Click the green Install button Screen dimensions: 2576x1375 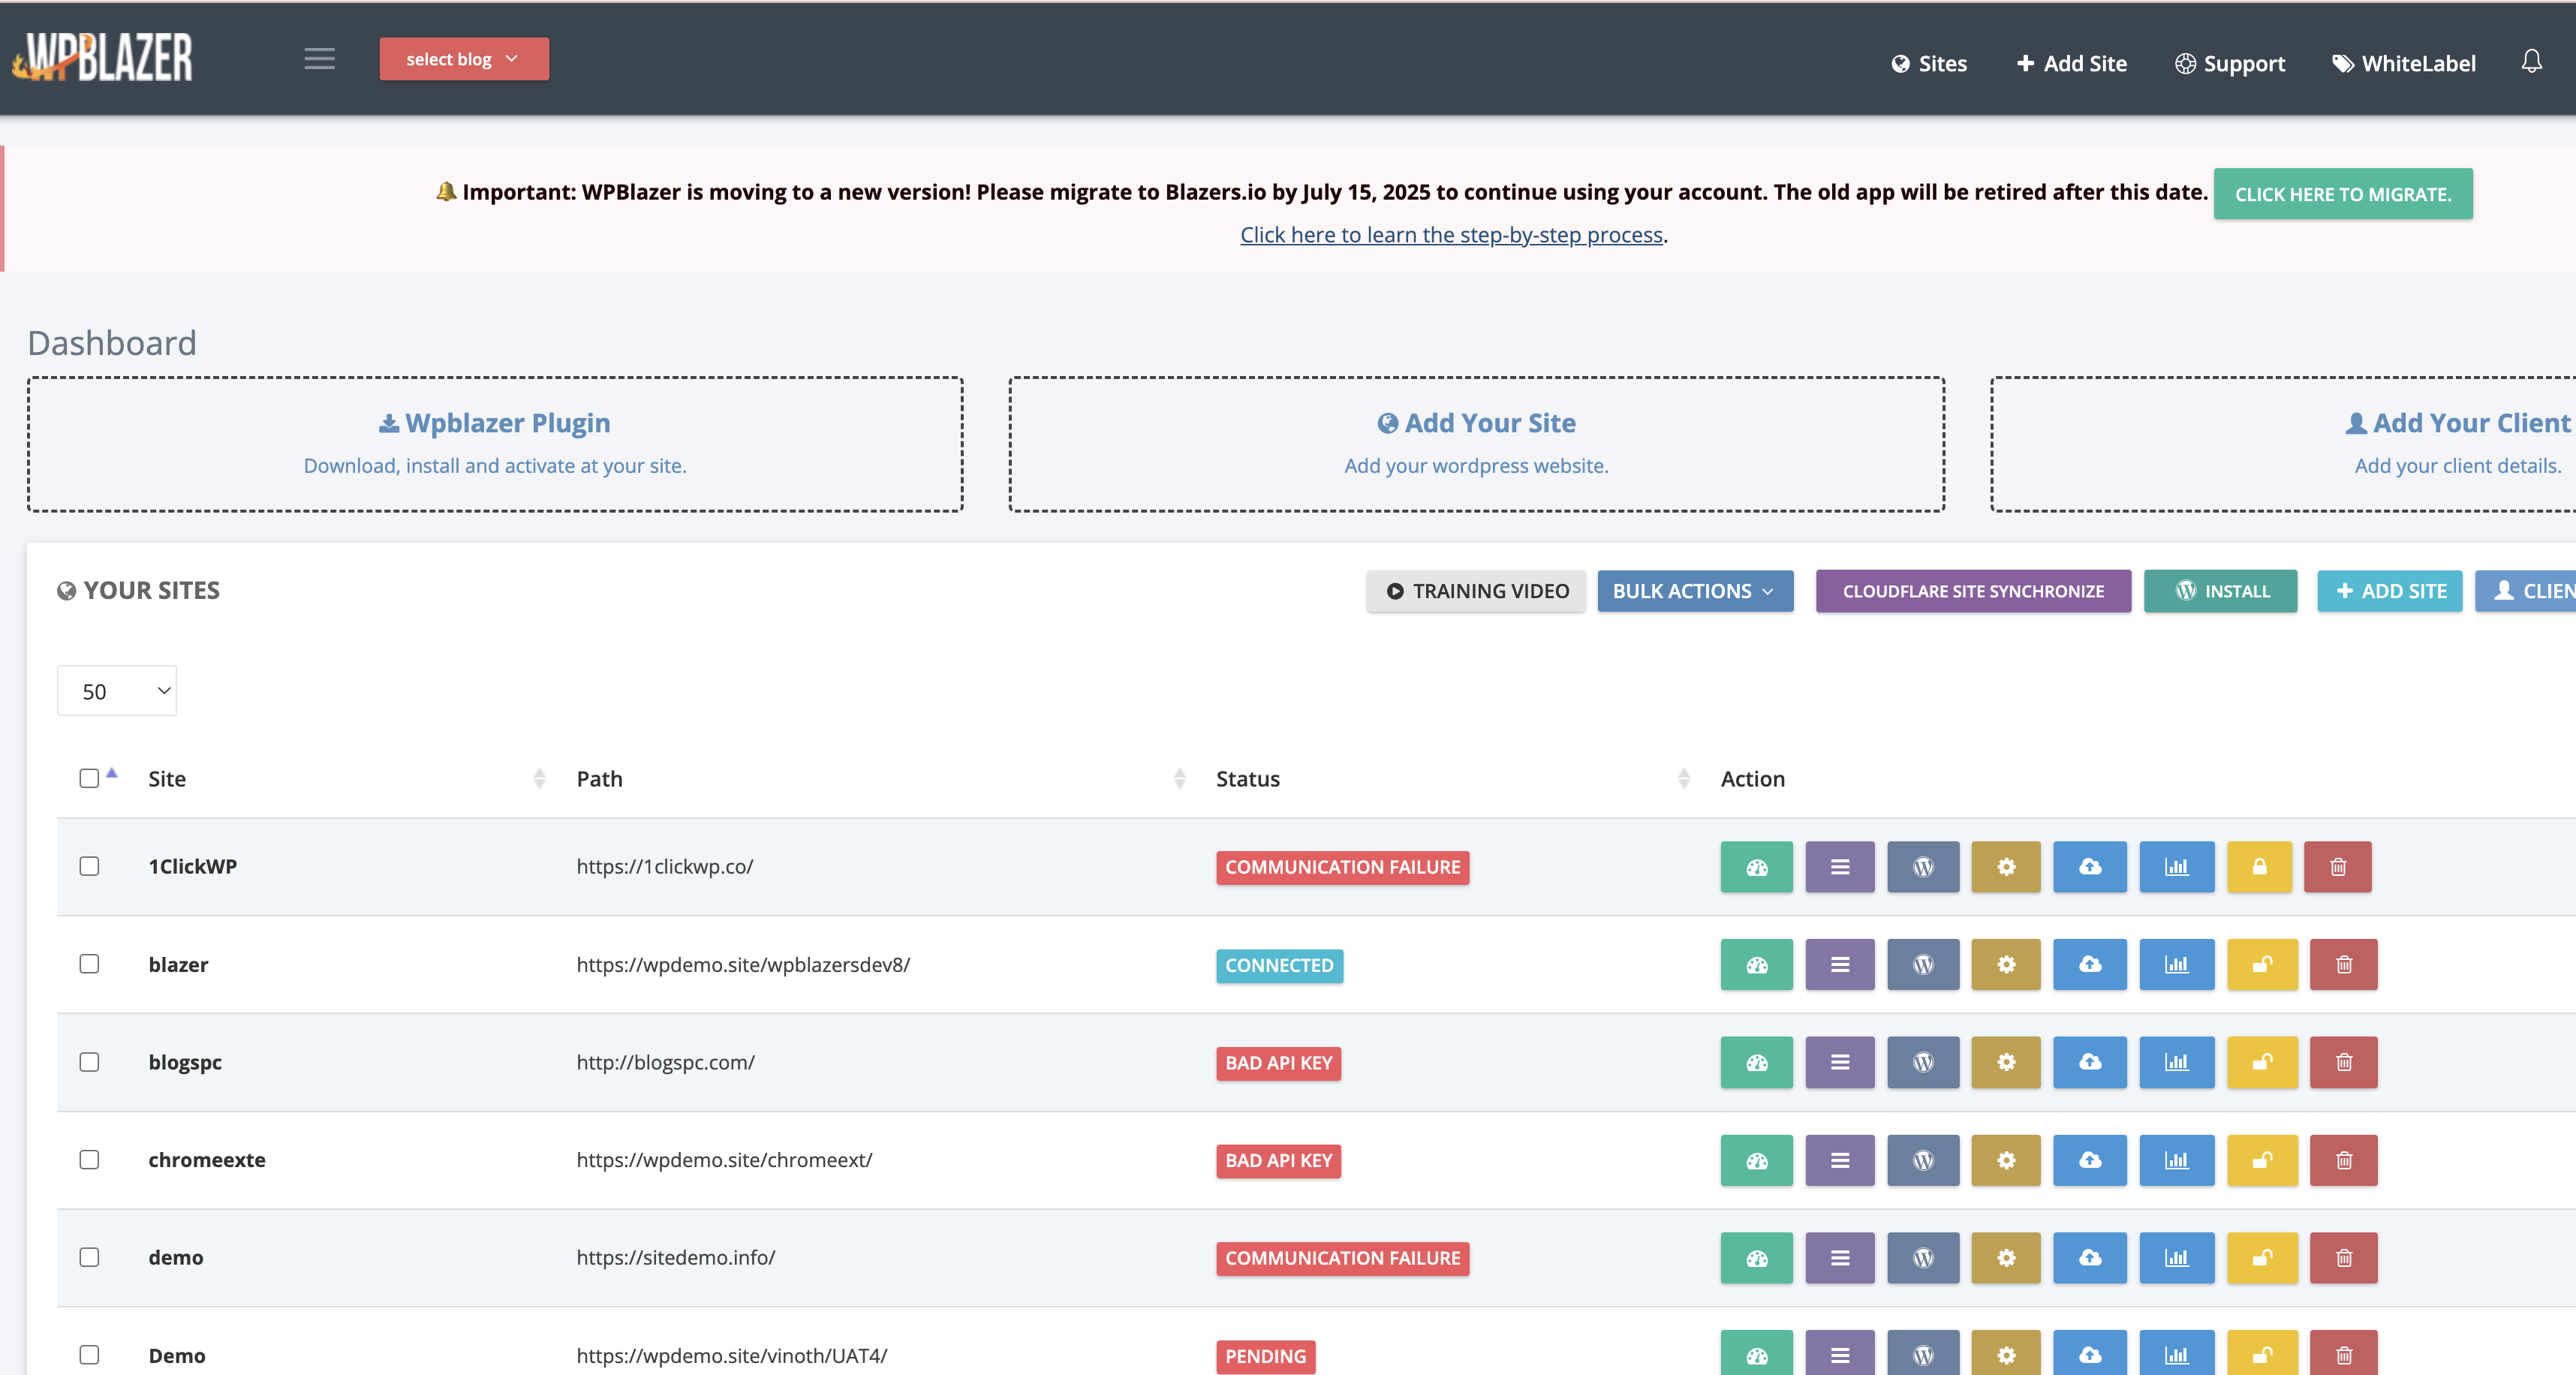pyautogui.click(x=2221, y=591)
